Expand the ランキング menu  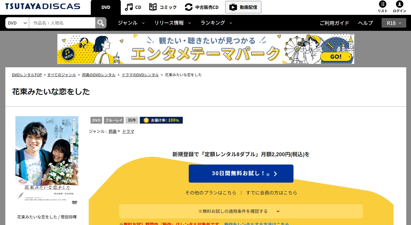pyautogui.click(x=216, y=23)
